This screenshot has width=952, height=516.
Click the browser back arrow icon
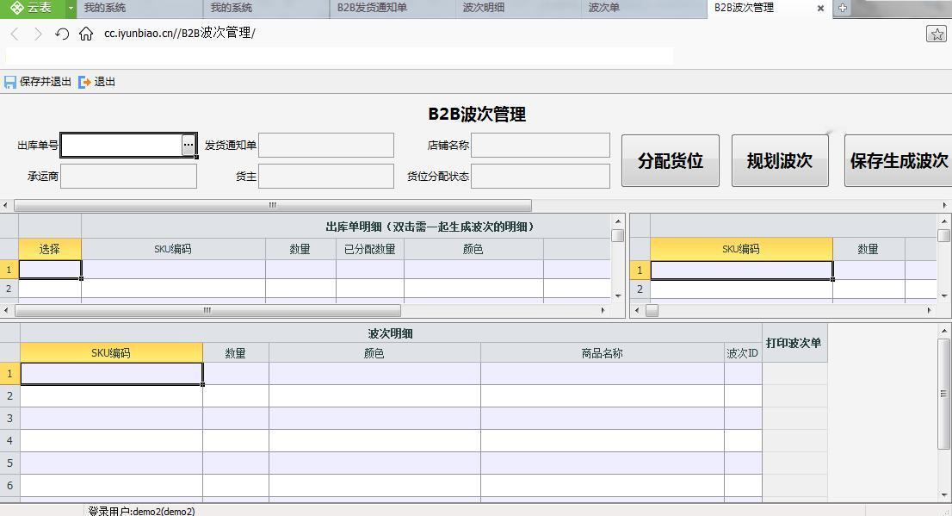point(15,34)
